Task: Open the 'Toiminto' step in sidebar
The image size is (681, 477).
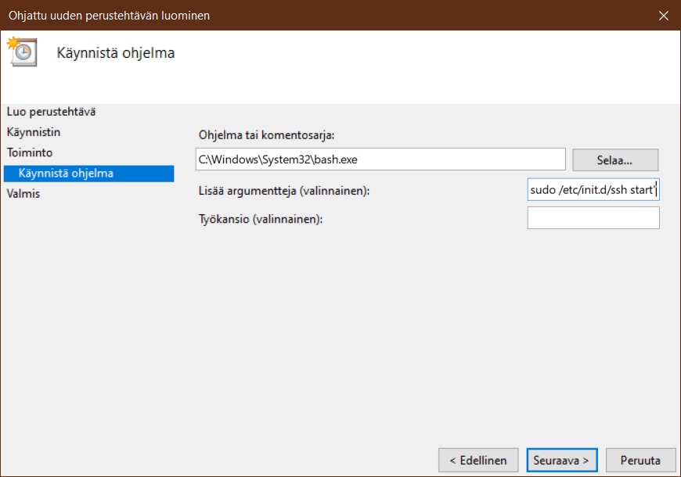Action: 30,152
